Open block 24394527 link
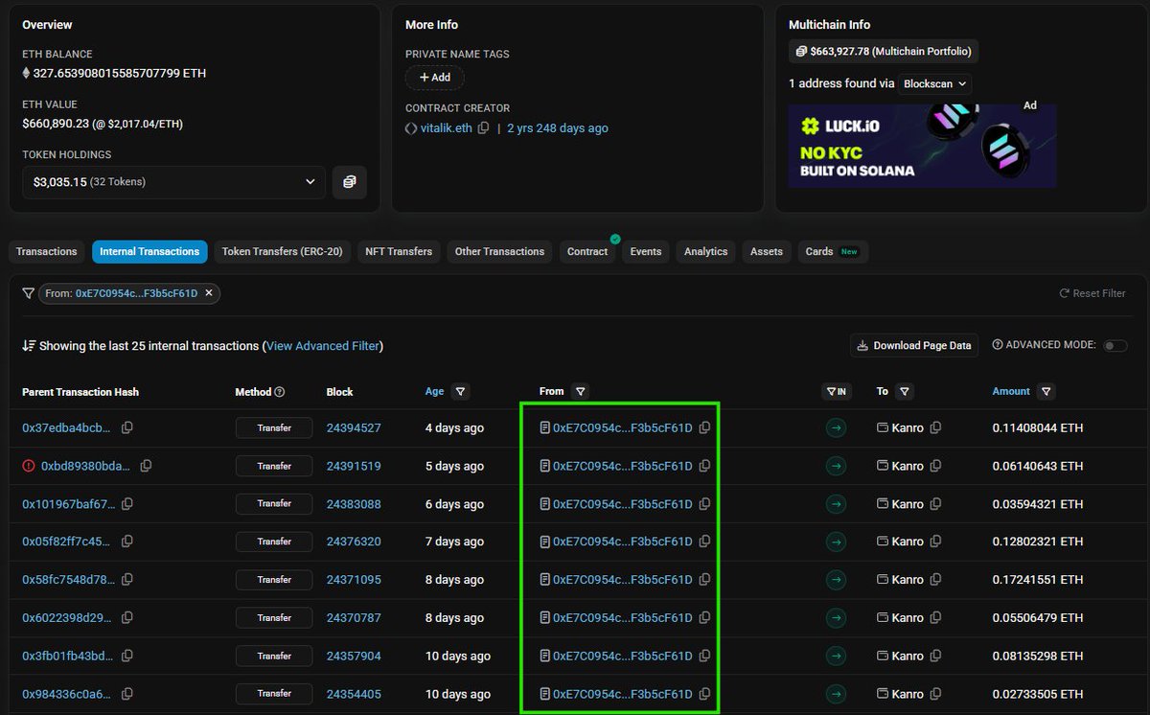The image size is (1150, 715). click(354, 428)
